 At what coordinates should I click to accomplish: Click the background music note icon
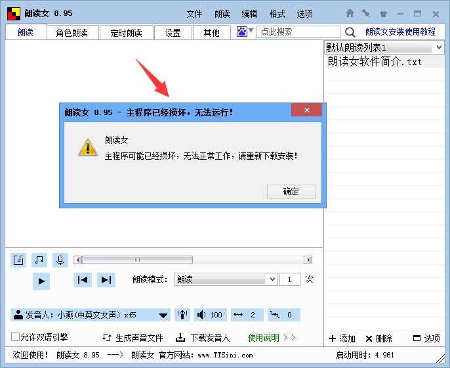tap(39, 260)
